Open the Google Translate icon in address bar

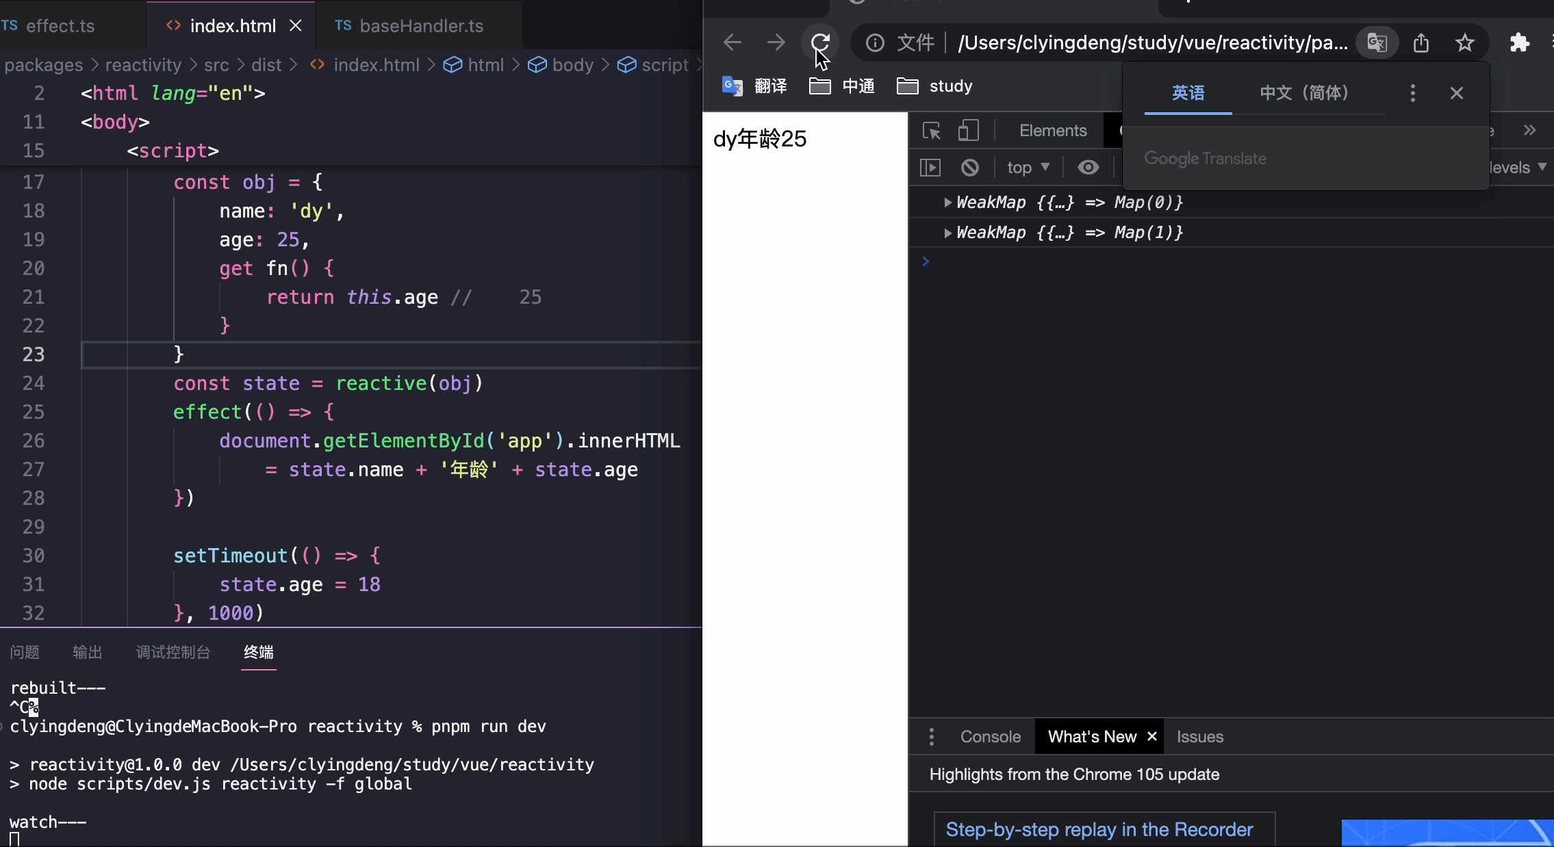tap(1377, 42)
